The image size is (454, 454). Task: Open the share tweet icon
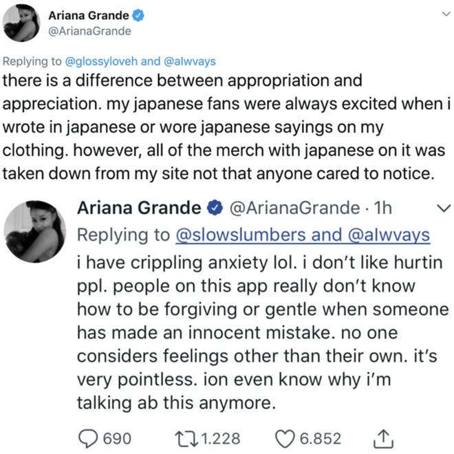[383, 438]
